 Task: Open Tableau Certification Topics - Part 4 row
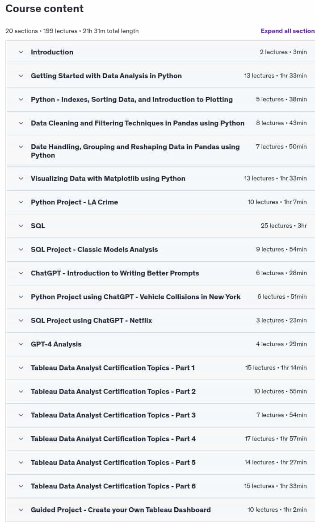click(x=160, y=439)
